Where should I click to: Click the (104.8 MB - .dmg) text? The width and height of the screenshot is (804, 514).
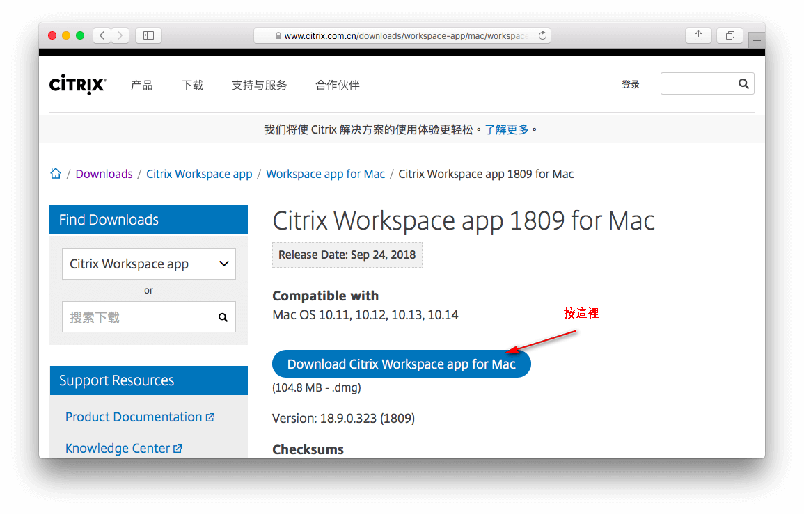[x=316, y=387]
